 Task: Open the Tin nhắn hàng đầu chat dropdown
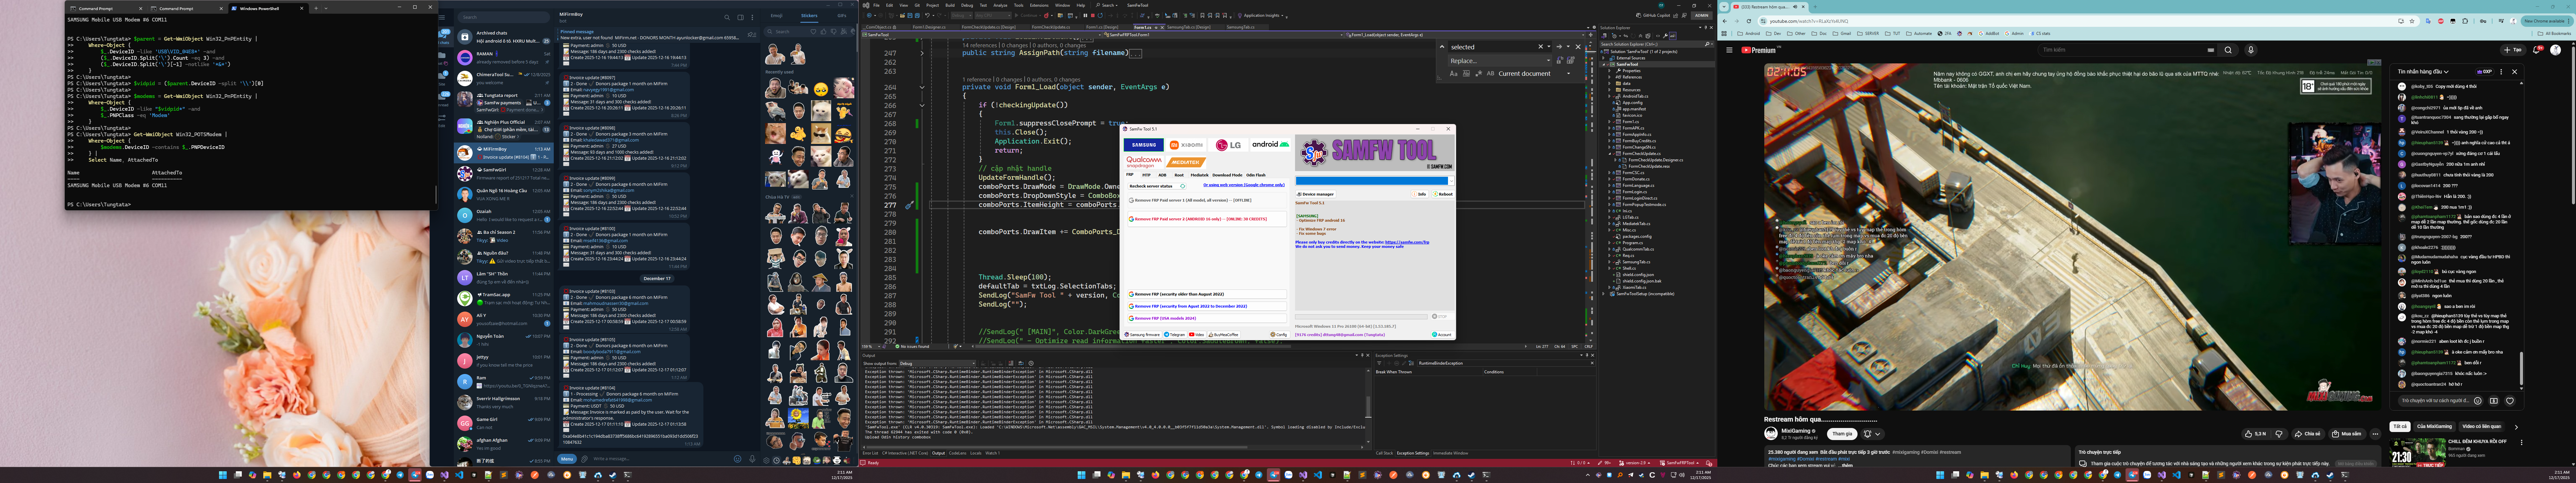coord(2423,72)
